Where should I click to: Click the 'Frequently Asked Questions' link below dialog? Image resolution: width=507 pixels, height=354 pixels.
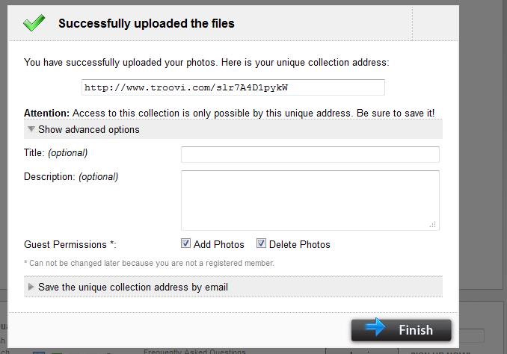click(194, 352)
